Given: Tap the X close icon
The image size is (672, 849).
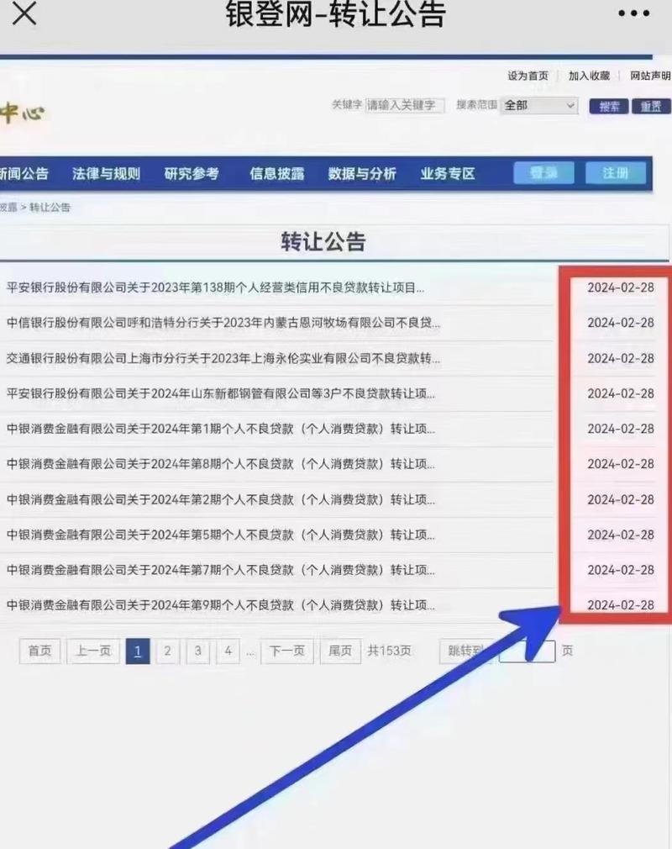Looking at the screenshot, I should 24,13.
